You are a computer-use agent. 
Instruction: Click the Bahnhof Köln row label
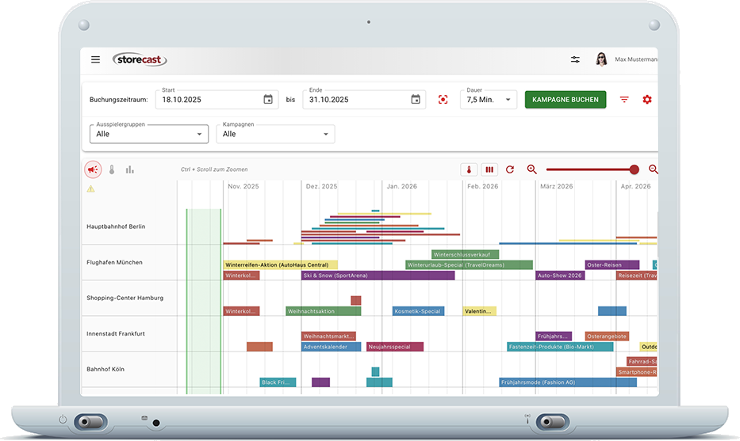(105, 370)
